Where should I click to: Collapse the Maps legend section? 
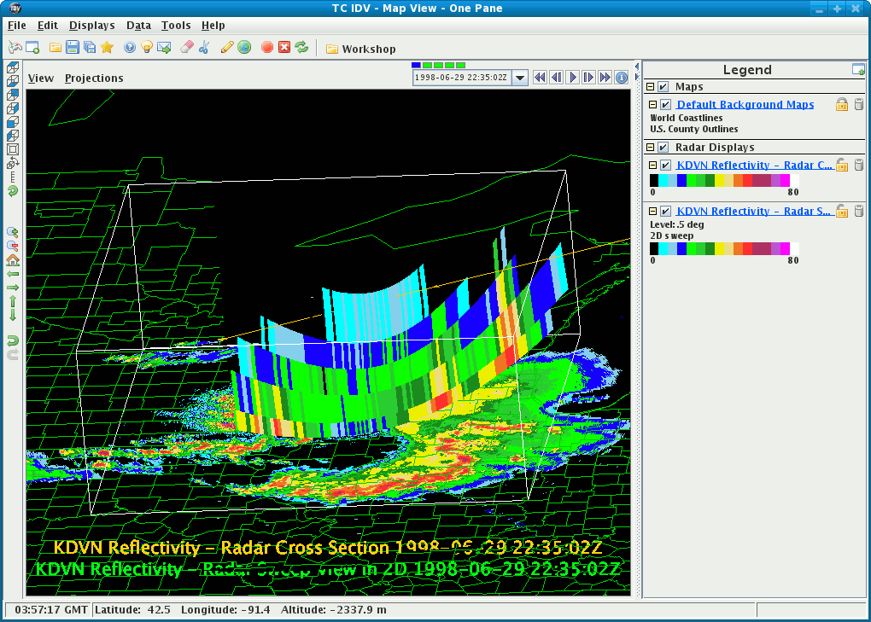pyautogui.click(x=650, y=87)
